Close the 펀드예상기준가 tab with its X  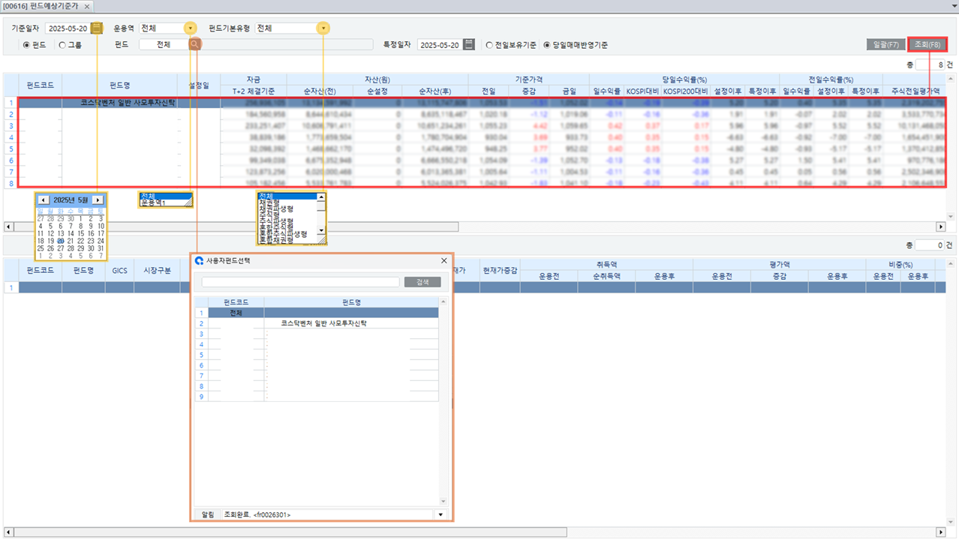(x=87, y=6)
